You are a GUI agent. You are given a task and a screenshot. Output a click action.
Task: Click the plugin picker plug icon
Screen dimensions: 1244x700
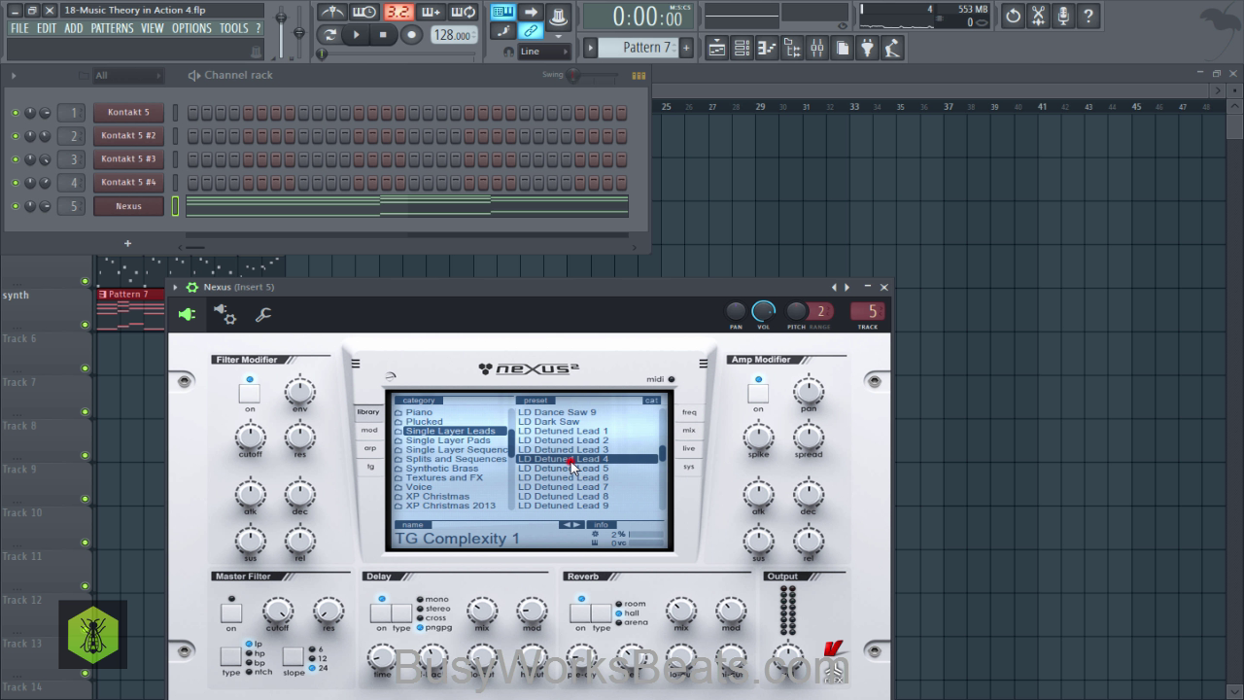(x=868, y=48)
